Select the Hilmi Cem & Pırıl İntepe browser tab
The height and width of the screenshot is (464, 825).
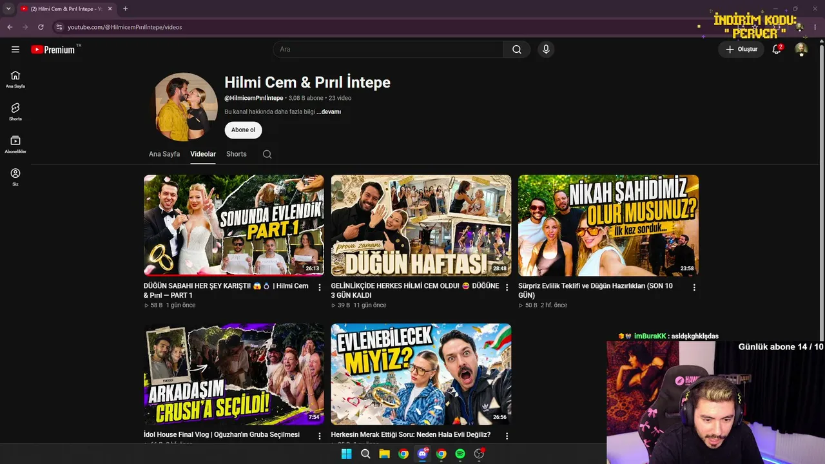[x=66, y=8]
